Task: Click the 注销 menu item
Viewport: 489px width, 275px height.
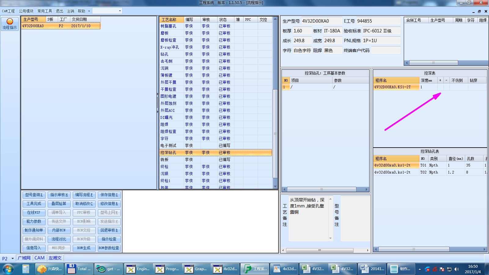Action: tap(70, 11)
